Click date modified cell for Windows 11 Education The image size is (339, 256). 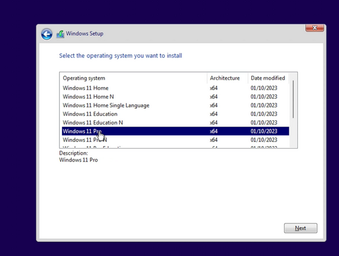tap(264, 114)
